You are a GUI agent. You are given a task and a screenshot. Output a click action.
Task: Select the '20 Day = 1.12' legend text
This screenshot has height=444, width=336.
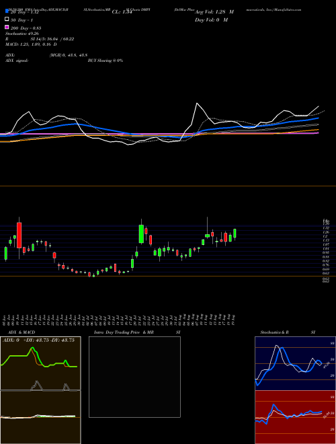[25, 12]
